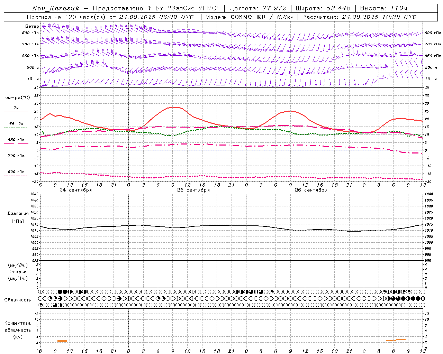Click the 24 сентября date label

[76, 190]
